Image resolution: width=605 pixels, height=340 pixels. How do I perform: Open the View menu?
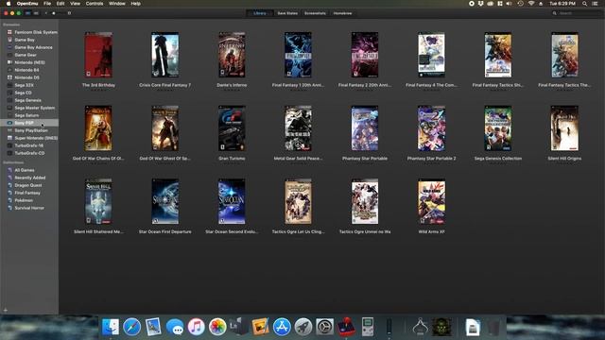pos(75,4)
